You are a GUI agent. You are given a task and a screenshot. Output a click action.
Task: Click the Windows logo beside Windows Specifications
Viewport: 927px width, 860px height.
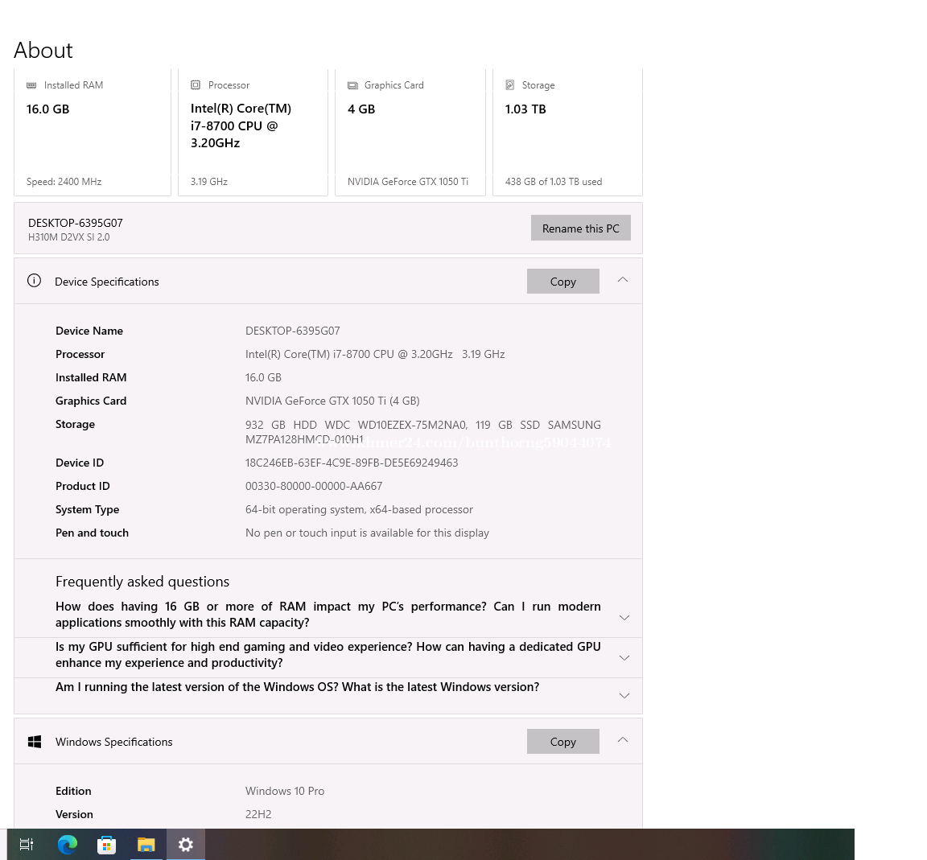click(35, 742)
